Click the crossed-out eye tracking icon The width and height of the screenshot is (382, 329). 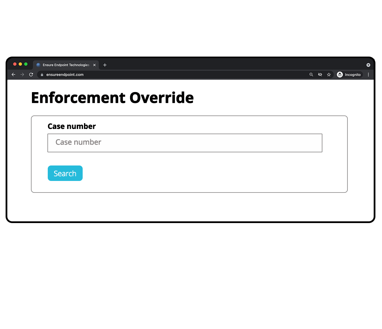click(x=320, y=74)
